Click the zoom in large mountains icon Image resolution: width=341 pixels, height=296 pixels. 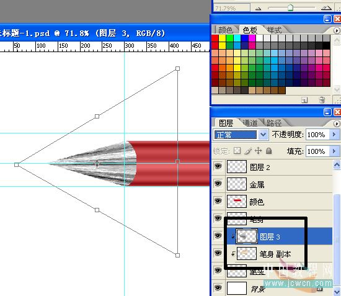pyautogui.click(x=326, y=8)
